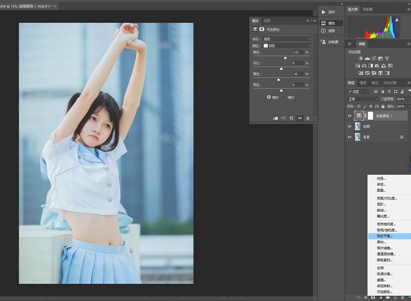This screenshot has width=411, height=301.
Task: Open the 预设 preset dropdown
Action: click(287, 39)
